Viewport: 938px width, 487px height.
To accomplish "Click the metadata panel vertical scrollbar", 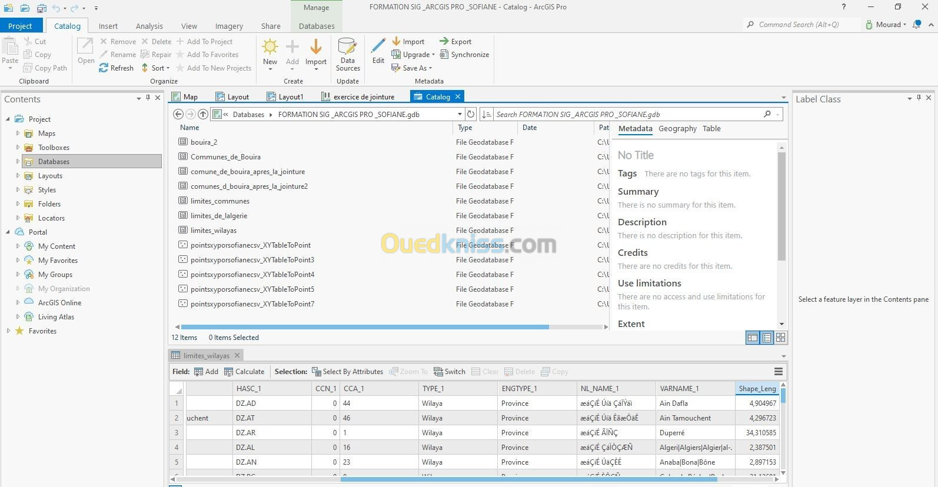I will [x=781, y=206].
